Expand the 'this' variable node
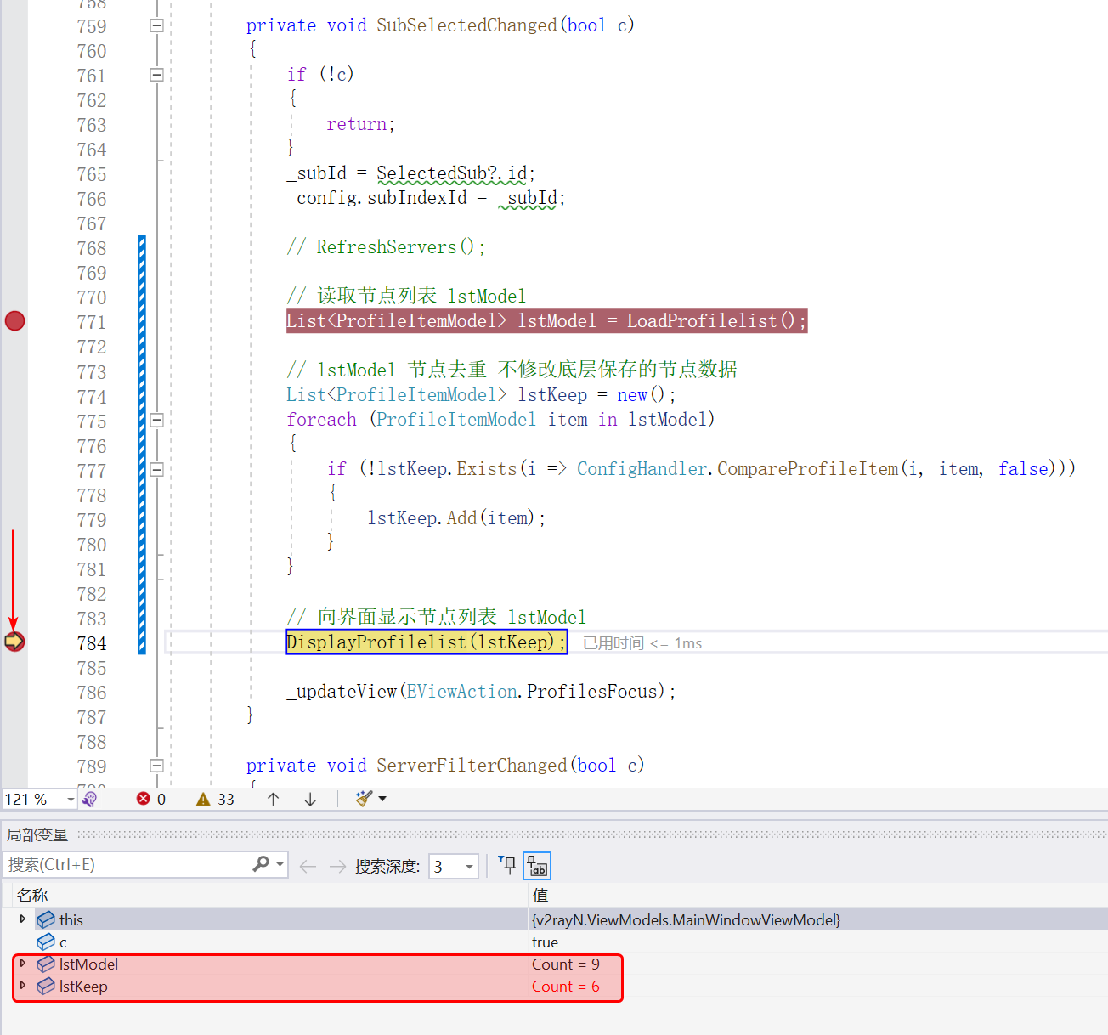 23,919
